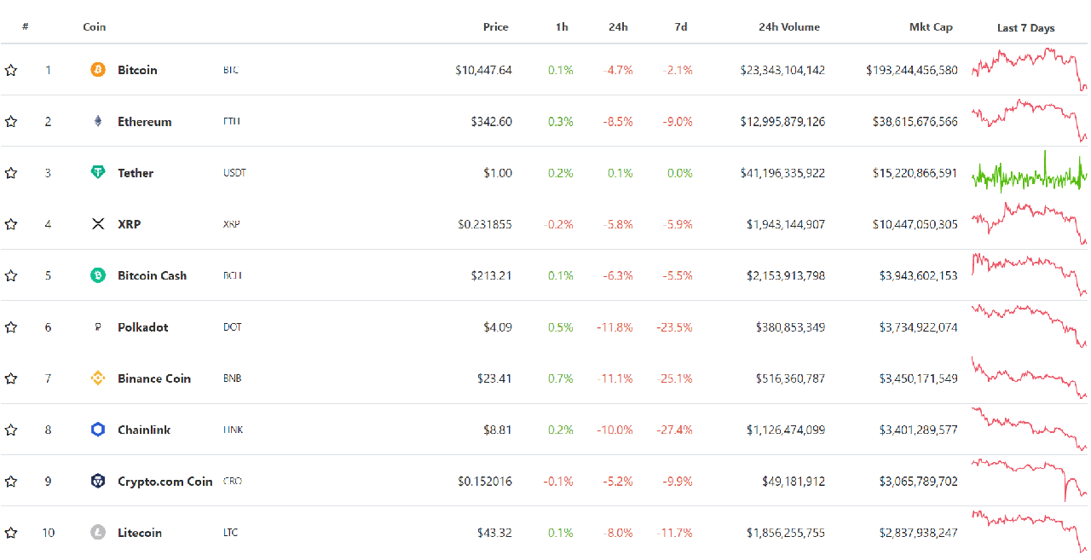Click Crypto.com Coin volume $49,181,912
The width and height of the screenshot is (1091, 560).
click(x=794, y=481)
